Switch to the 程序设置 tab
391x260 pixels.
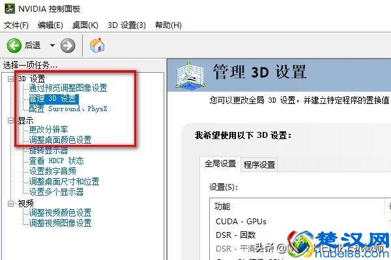[259, 164]
